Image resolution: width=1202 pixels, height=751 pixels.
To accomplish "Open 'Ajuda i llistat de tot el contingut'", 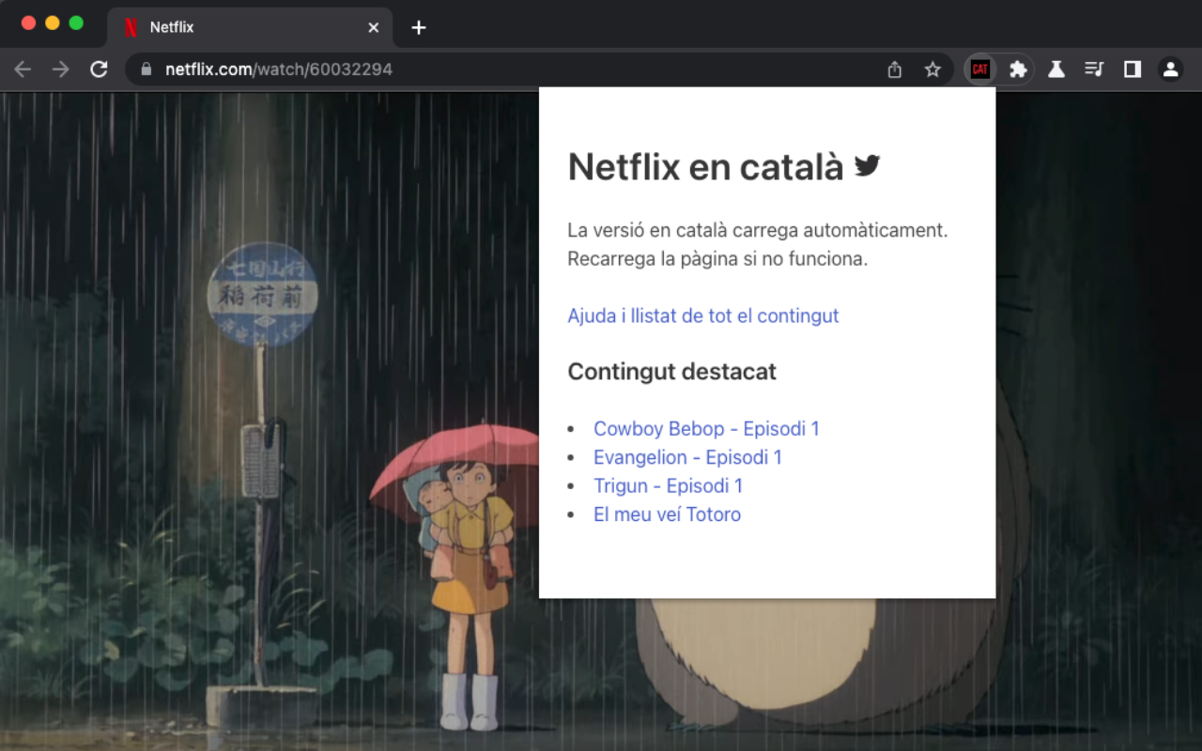I will [x=703, y=315].
